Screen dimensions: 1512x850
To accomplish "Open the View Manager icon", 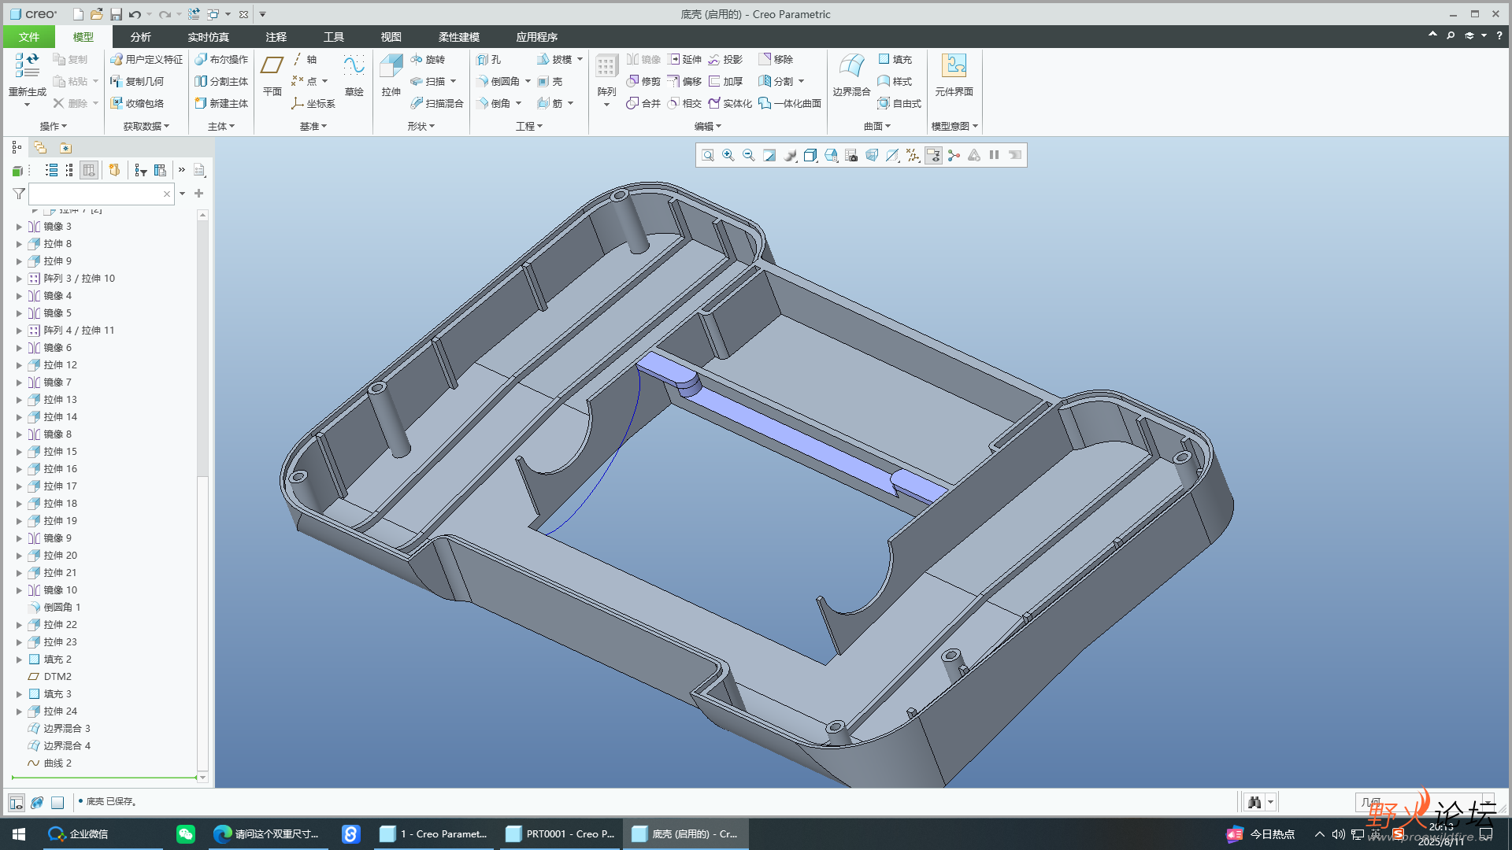I will pyautogui.click(x=851, y=156).
